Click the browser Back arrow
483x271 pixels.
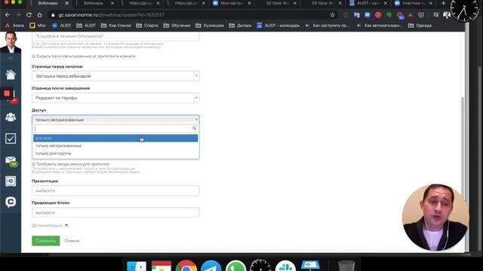tap(8, 15)
